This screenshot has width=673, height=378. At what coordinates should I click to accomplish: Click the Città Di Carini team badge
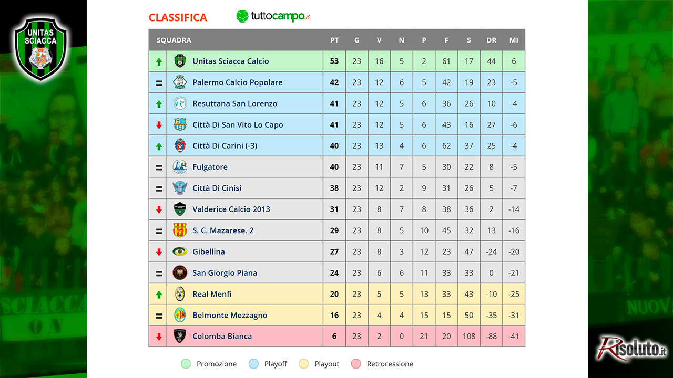tap(180, 145)
